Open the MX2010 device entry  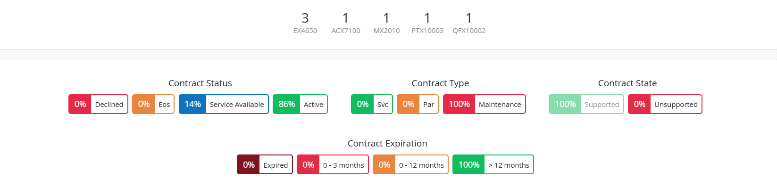click(x=386, y=23)
